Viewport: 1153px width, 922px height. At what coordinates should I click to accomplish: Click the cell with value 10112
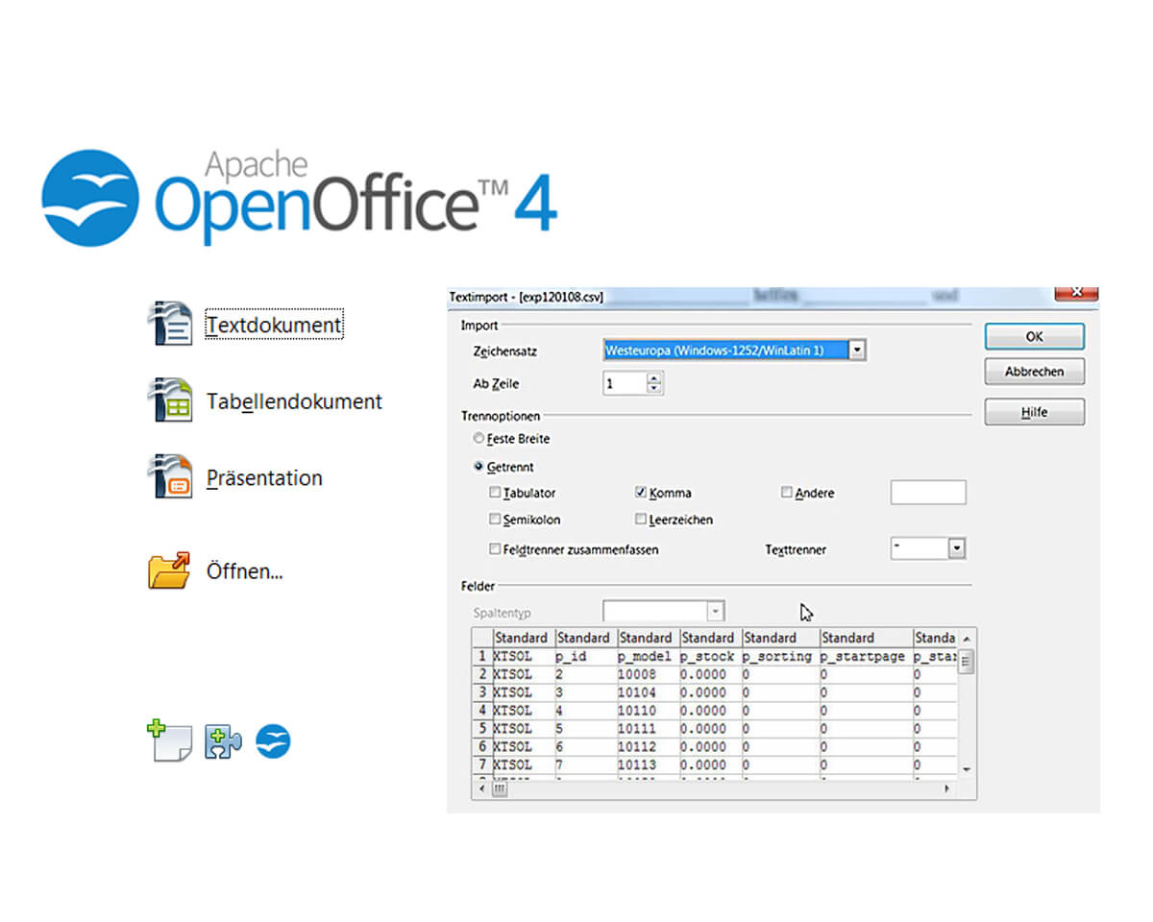648,747
